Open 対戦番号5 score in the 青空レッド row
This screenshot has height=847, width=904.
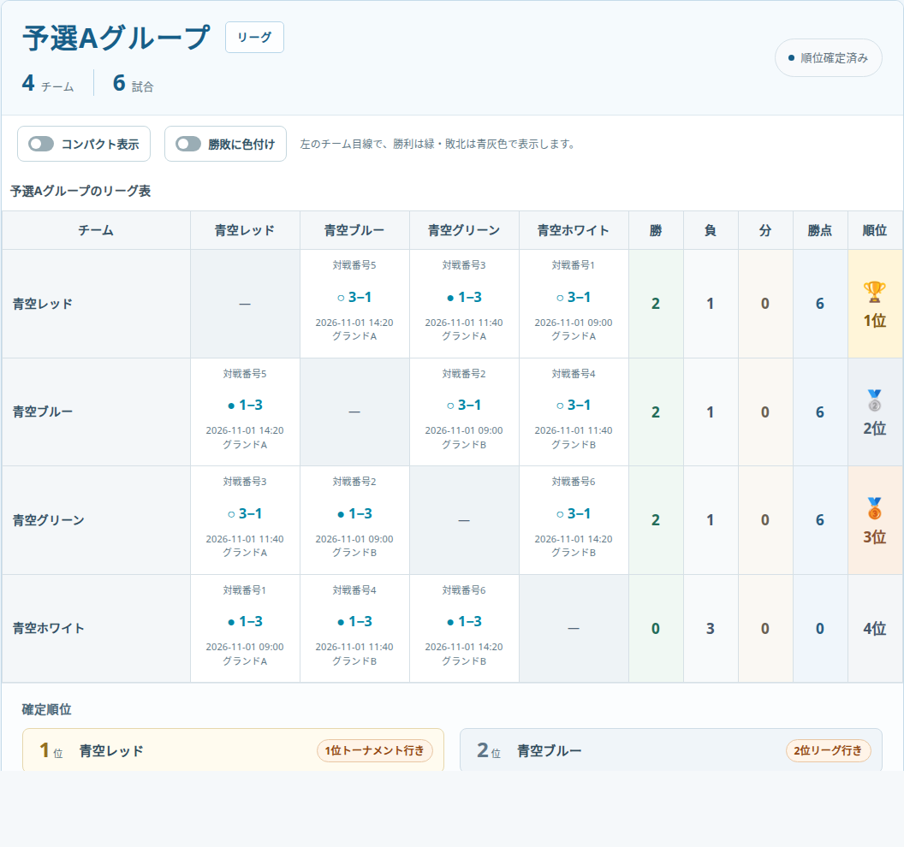pos(354,298)
